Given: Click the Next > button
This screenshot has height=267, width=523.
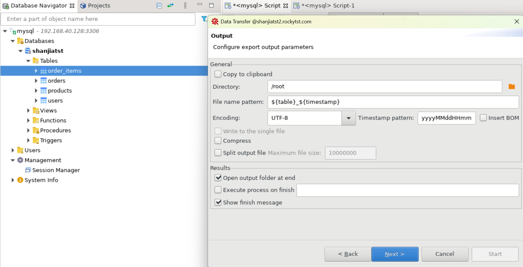Looking at the screenshot, I should point(395,254).
